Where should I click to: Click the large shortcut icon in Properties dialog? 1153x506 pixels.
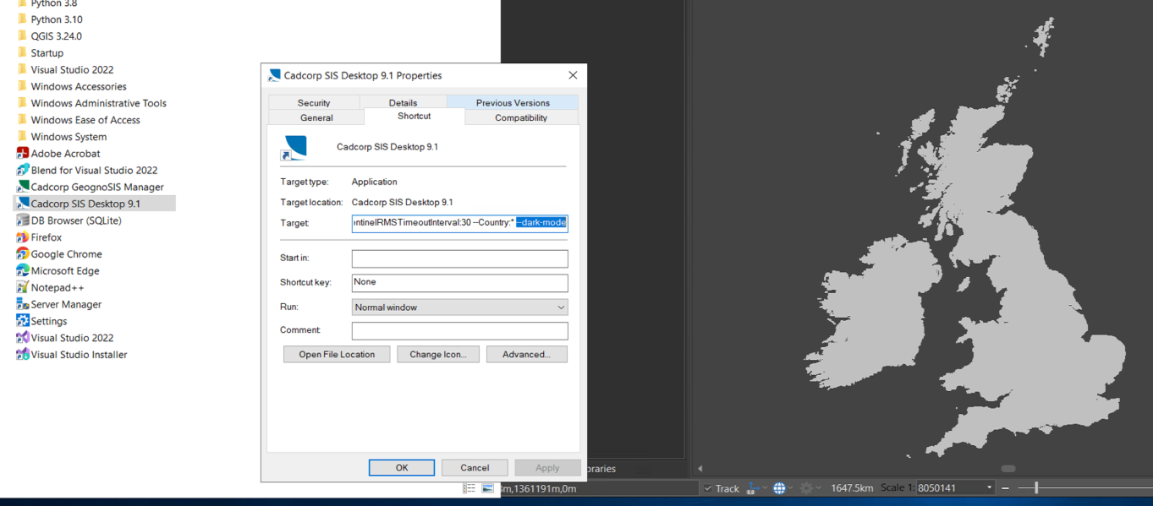[294, 147]
